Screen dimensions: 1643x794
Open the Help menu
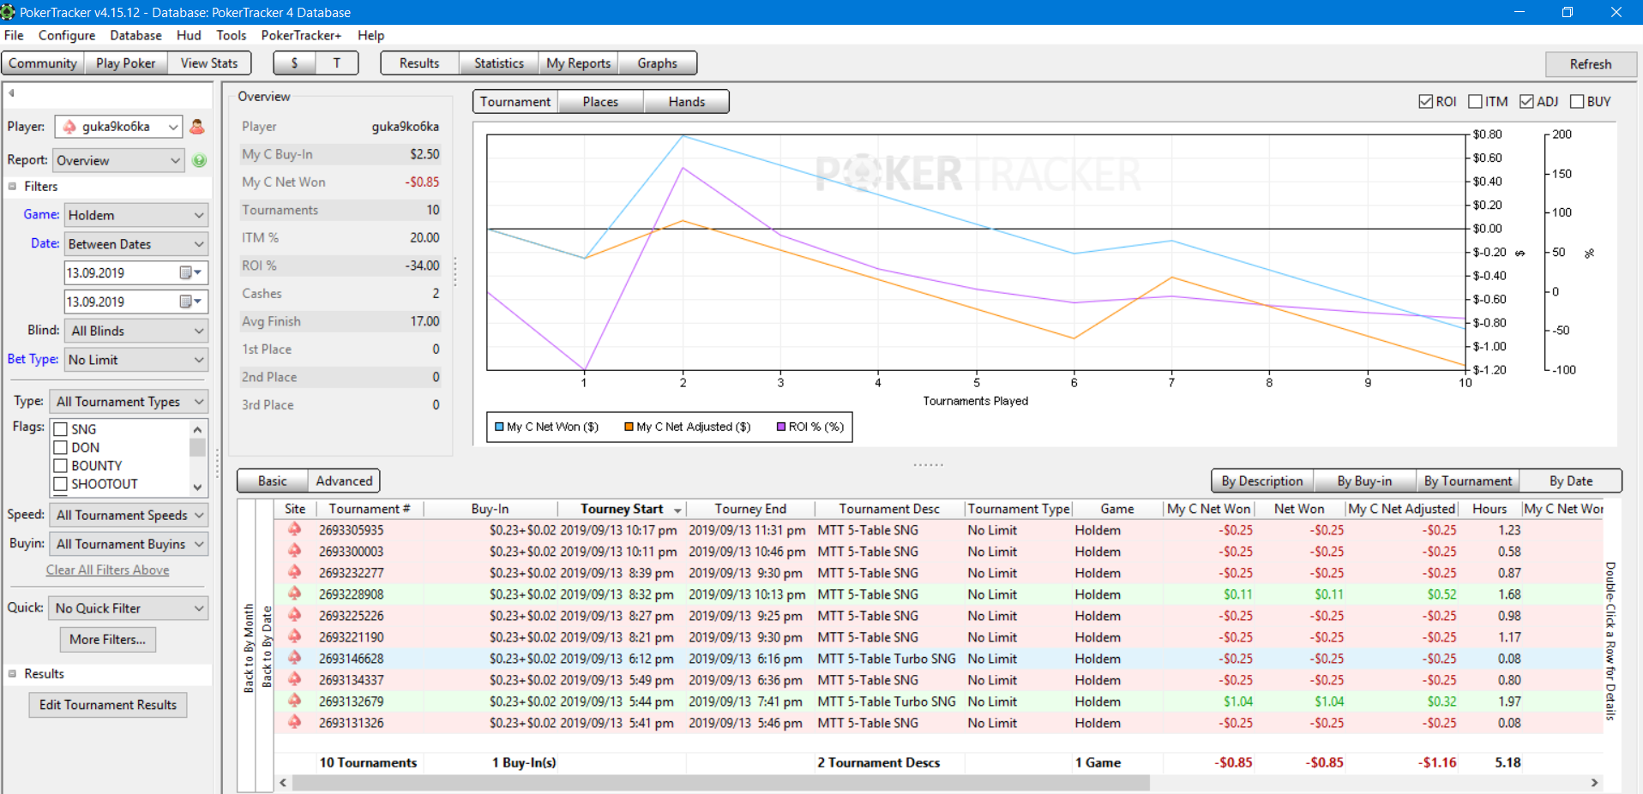(x=370, y=35)
